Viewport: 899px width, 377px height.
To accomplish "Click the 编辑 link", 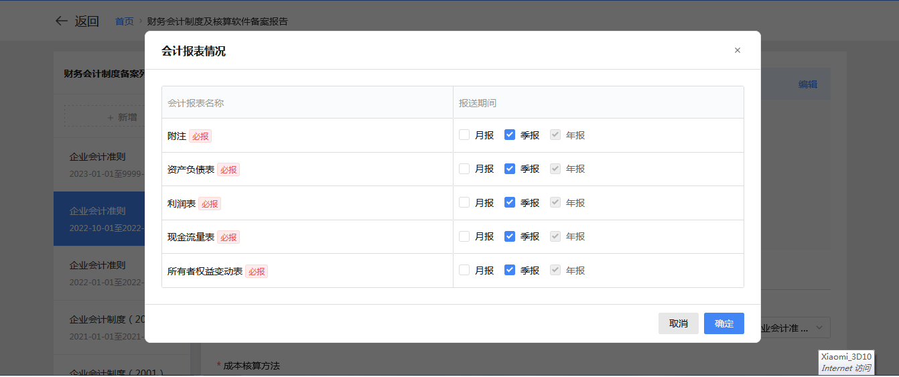I will coord(807,84).
